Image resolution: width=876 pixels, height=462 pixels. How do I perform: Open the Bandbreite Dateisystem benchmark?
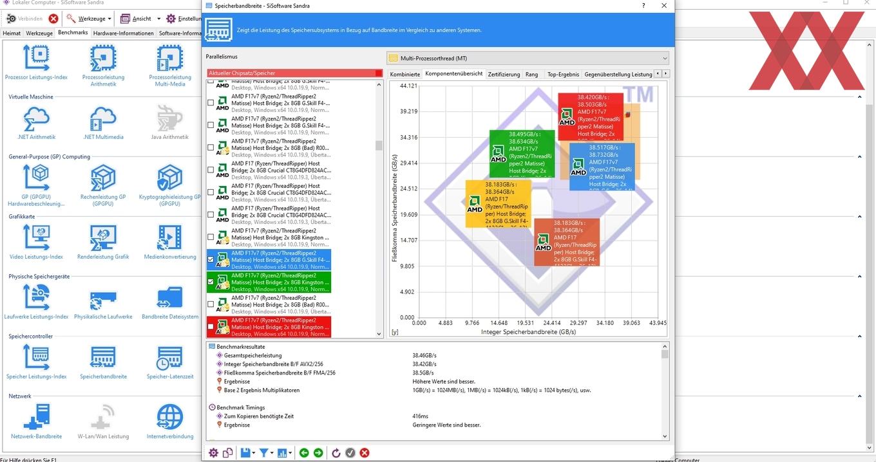(170, 302)
